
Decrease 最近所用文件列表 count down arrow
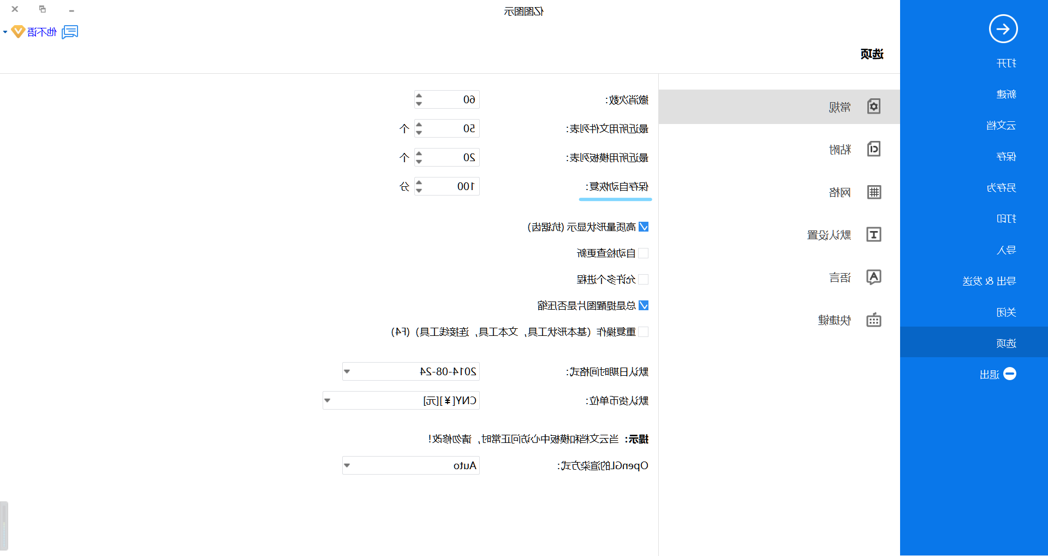(419, 133)
